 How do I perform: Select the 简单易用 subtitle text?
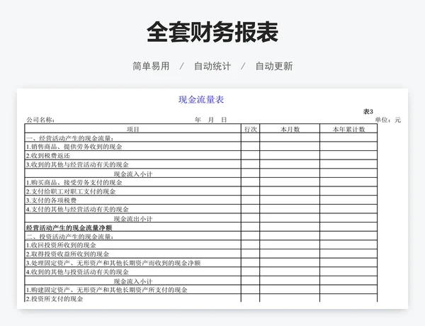point(151,66)
